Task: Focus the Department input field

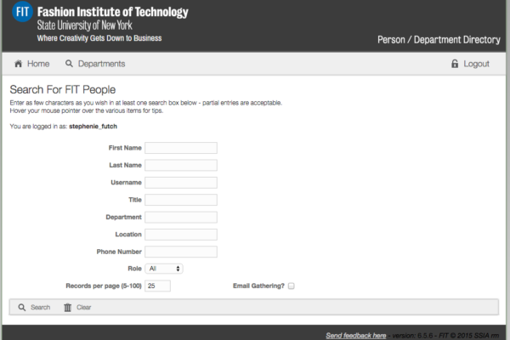Action: [181, 217]
